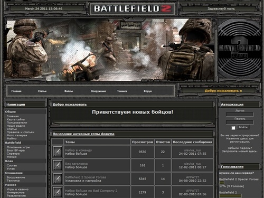The height and width of the screenshot is (198, 264).
Task: Click last-post cell APPATIT 04-08-2010 22:52
Action: pyautogui.click(x=193, y=179)
